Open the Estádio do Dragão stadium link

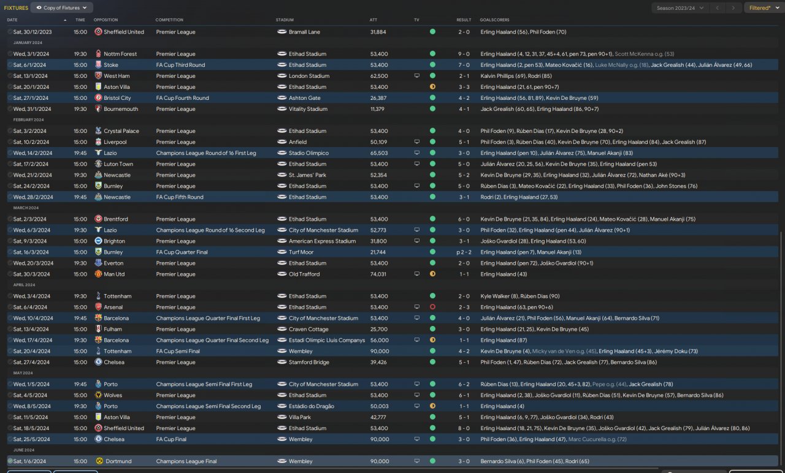(312, 406)
